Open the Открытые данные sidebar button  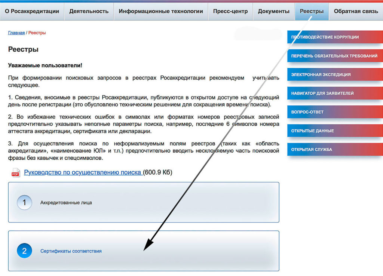point(335,131)
